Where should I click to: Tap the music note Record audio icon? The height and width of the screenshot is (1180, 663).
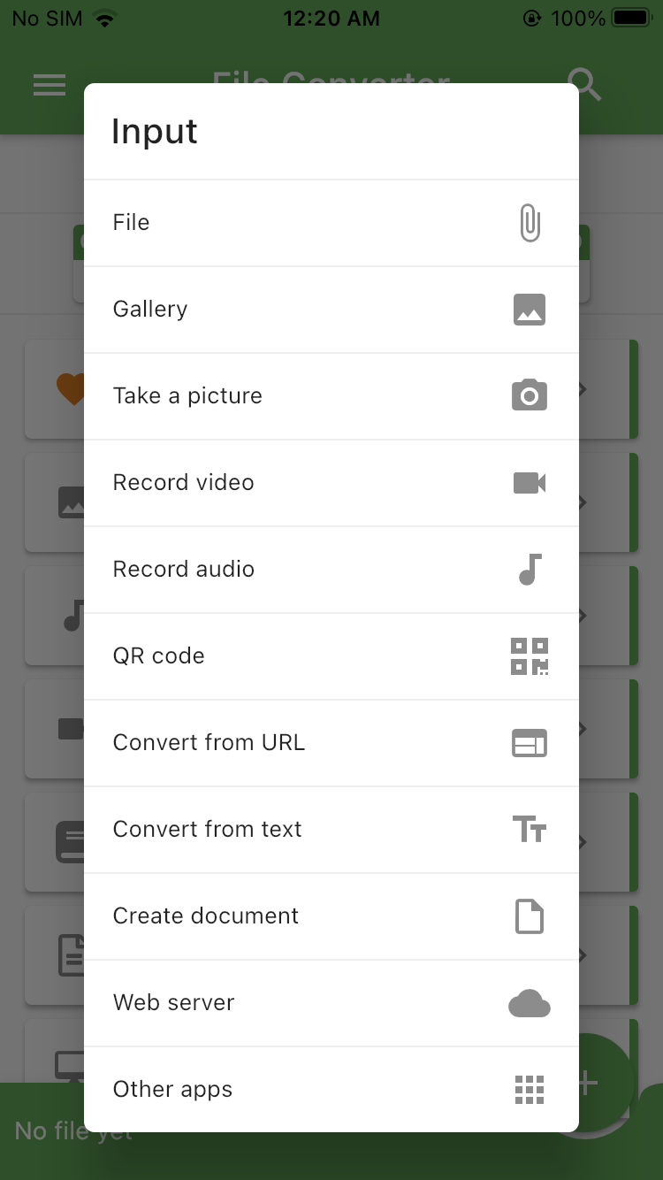[530, 569]
